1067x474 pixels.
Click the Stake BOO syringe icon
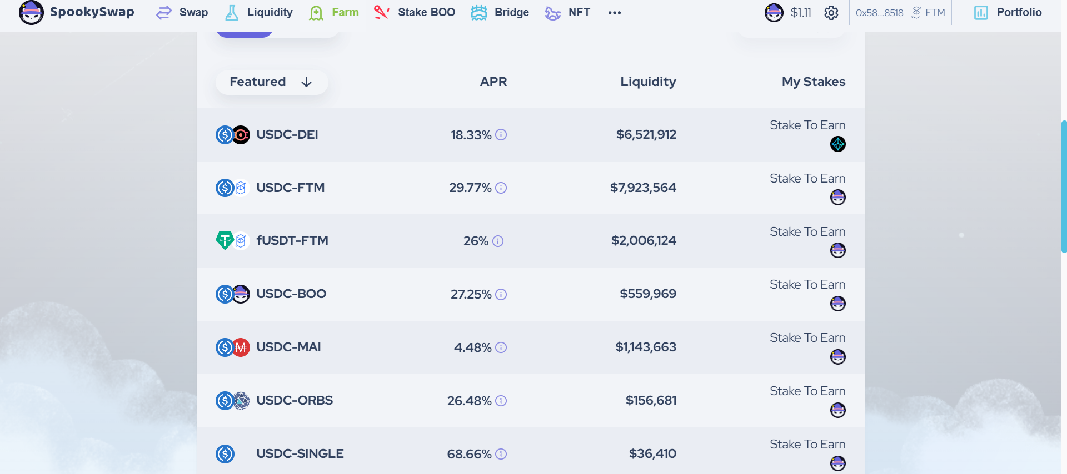click(381, 12)
